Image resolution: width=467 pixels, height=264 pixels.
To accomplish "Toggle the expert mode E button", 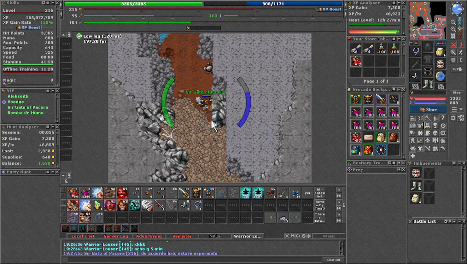I will [x=461, y=60].
